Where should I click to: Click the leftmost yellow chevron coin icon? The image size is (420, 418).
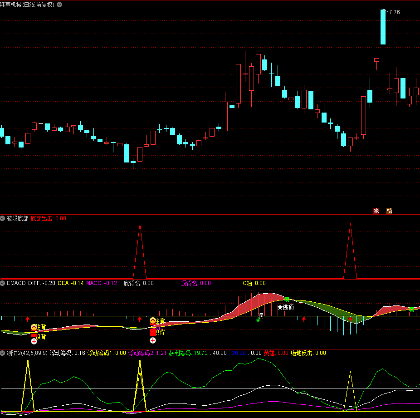34,327
